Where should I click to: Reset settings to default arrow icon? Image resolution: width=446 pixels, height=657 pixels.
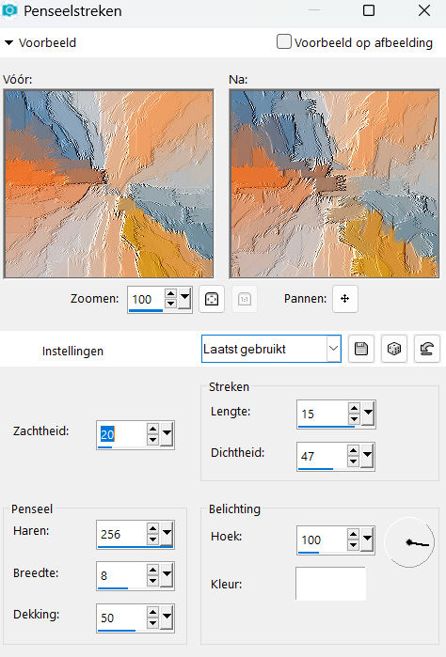[426, 349]
